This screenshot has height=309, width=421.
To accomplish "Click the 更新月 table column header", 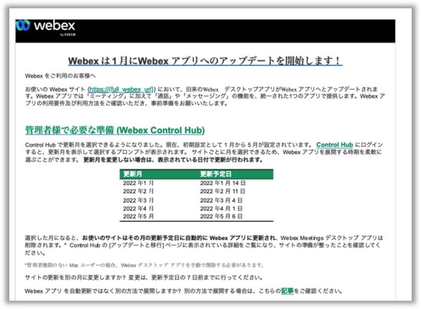I will point(133,174).
